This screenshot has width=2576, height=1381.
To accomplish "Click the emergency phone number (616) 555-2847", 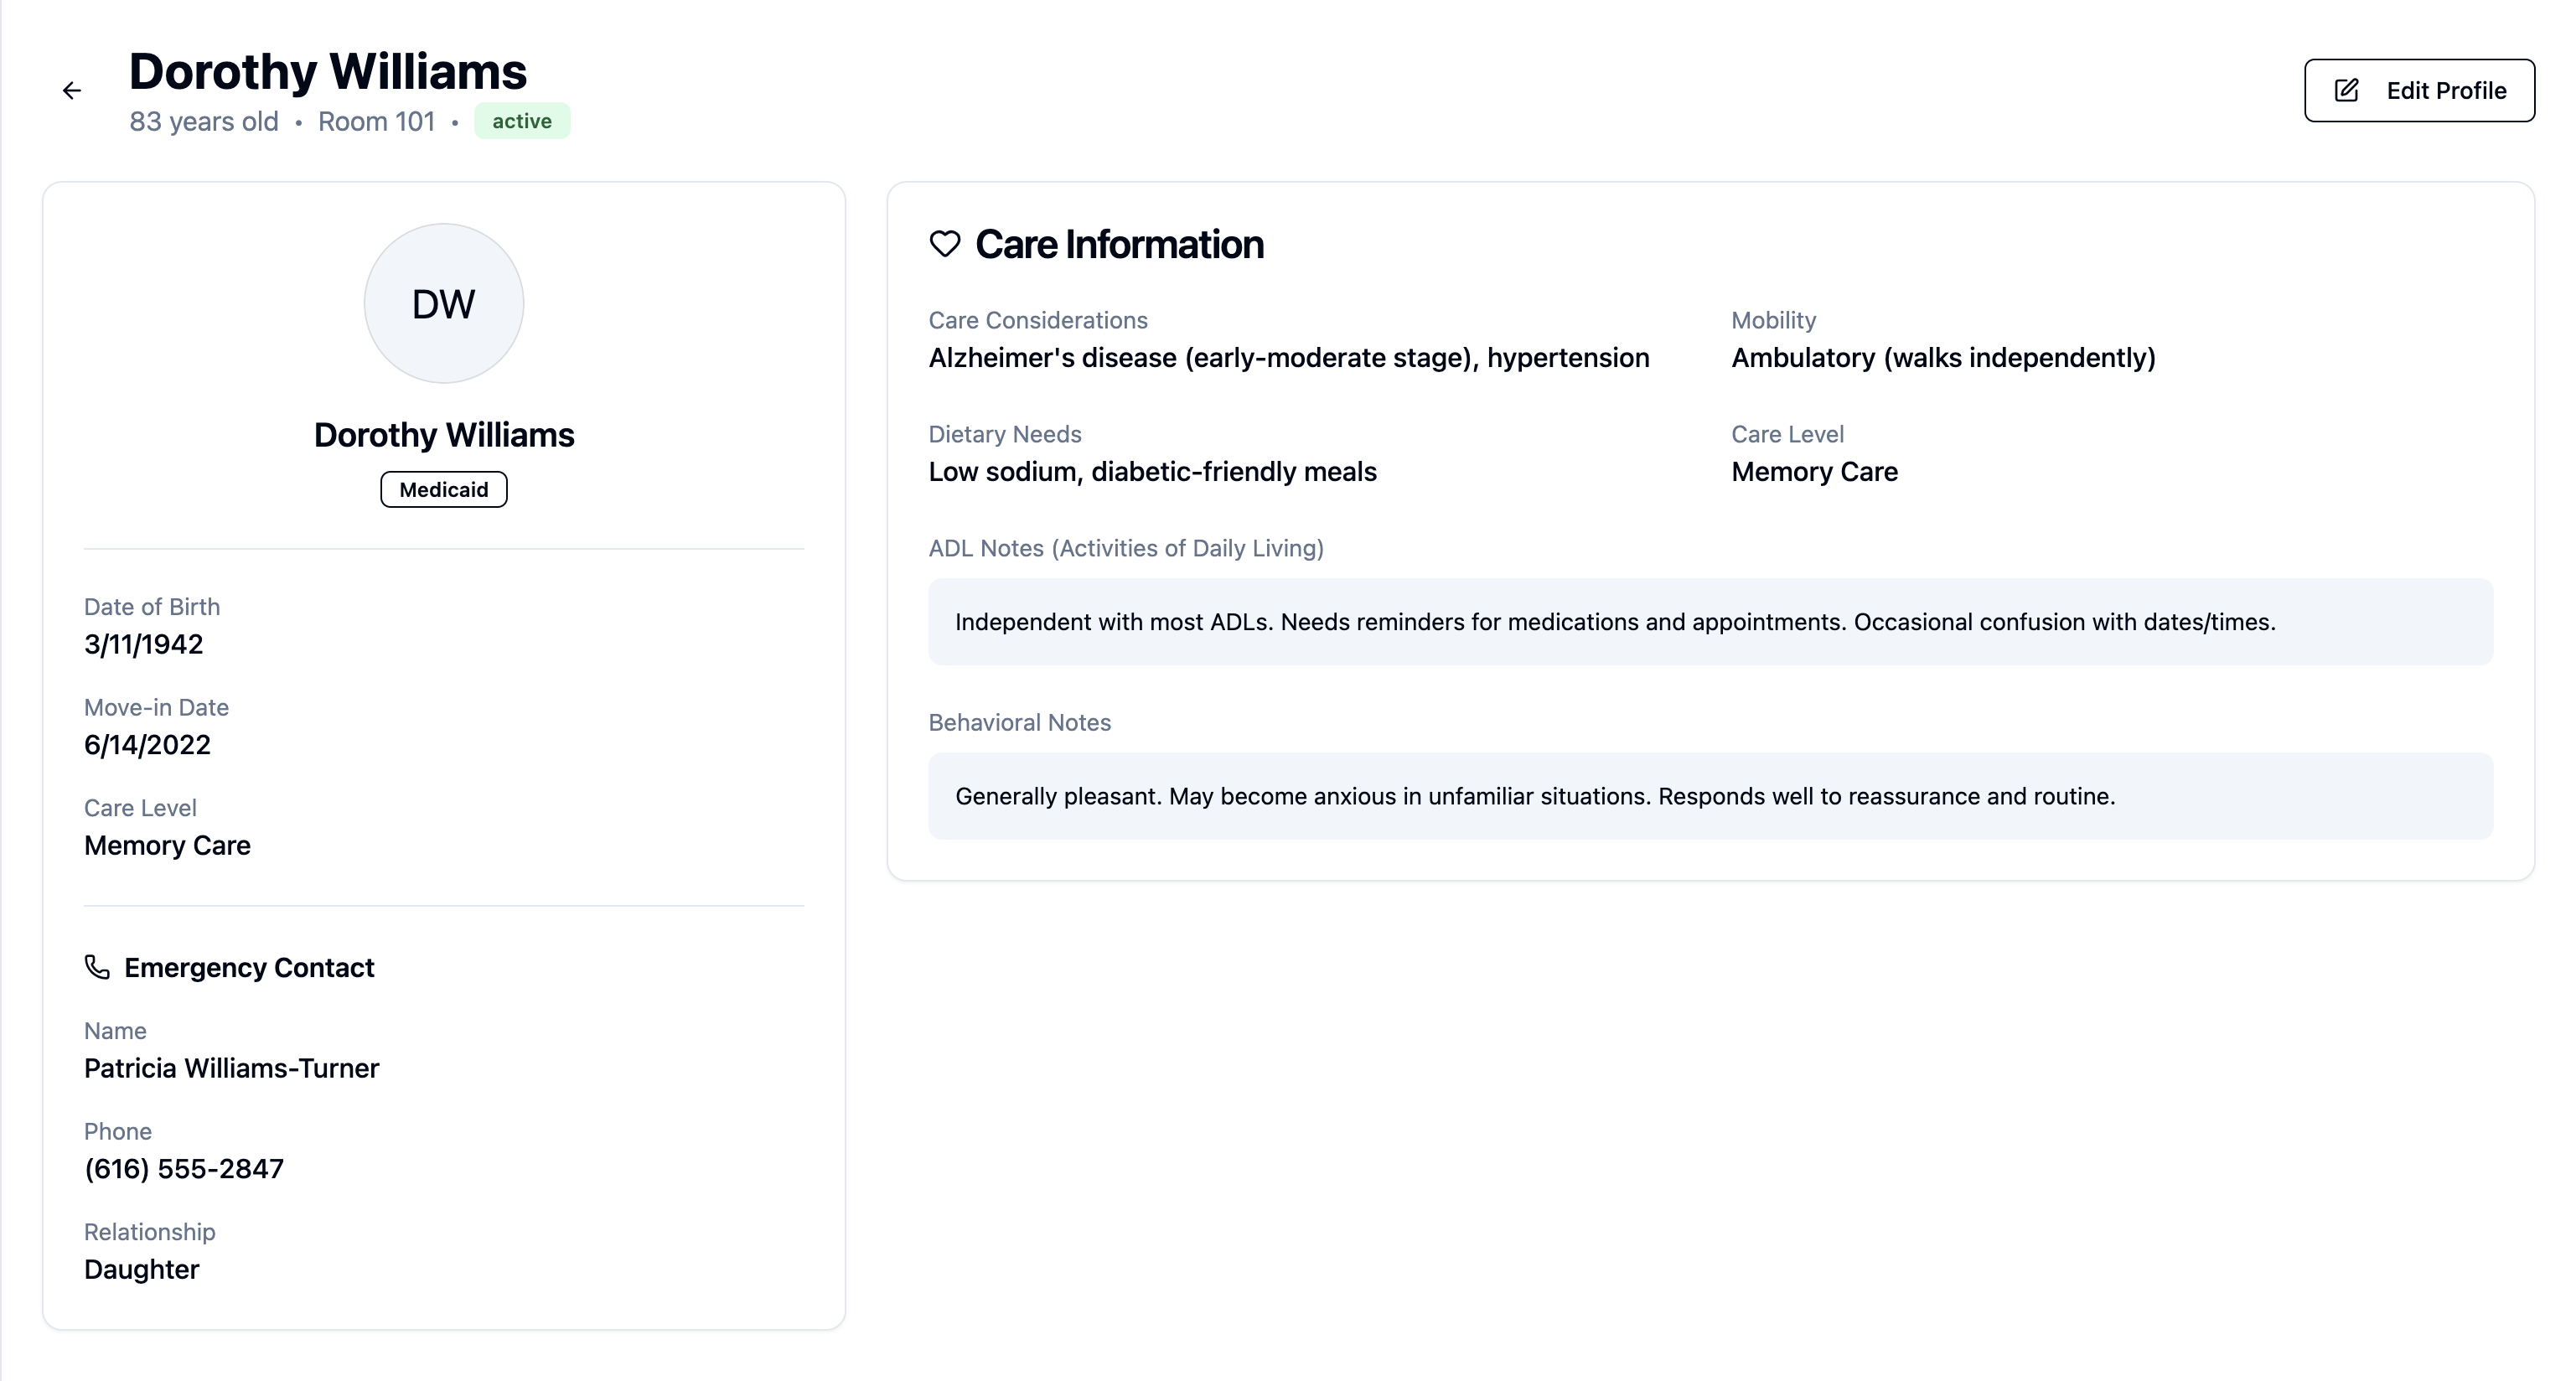I will click(184, 1169).
